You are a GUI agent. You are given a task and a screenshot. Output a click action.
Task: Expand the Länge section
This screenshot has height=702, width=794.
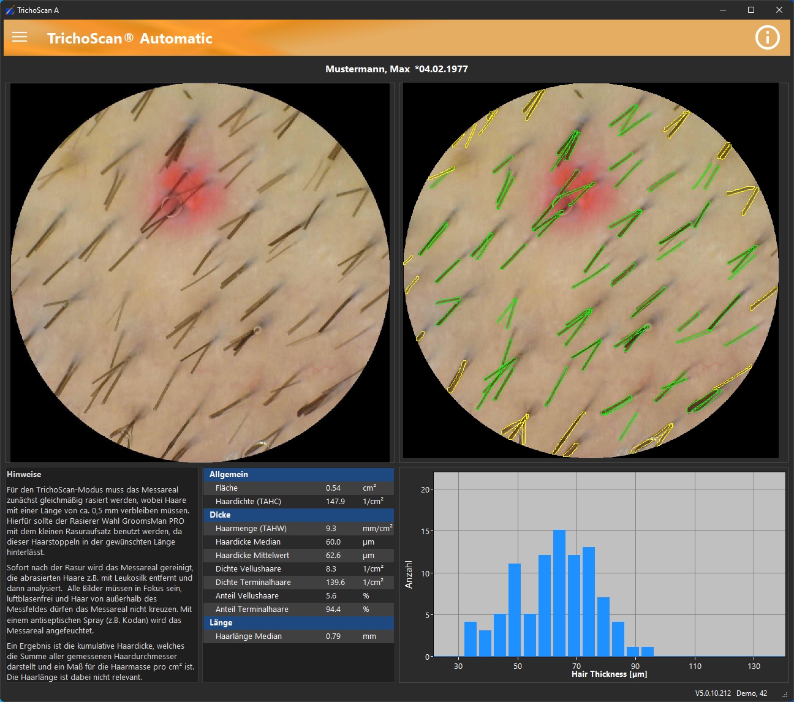pyautogui.click(x=298, y=622)
